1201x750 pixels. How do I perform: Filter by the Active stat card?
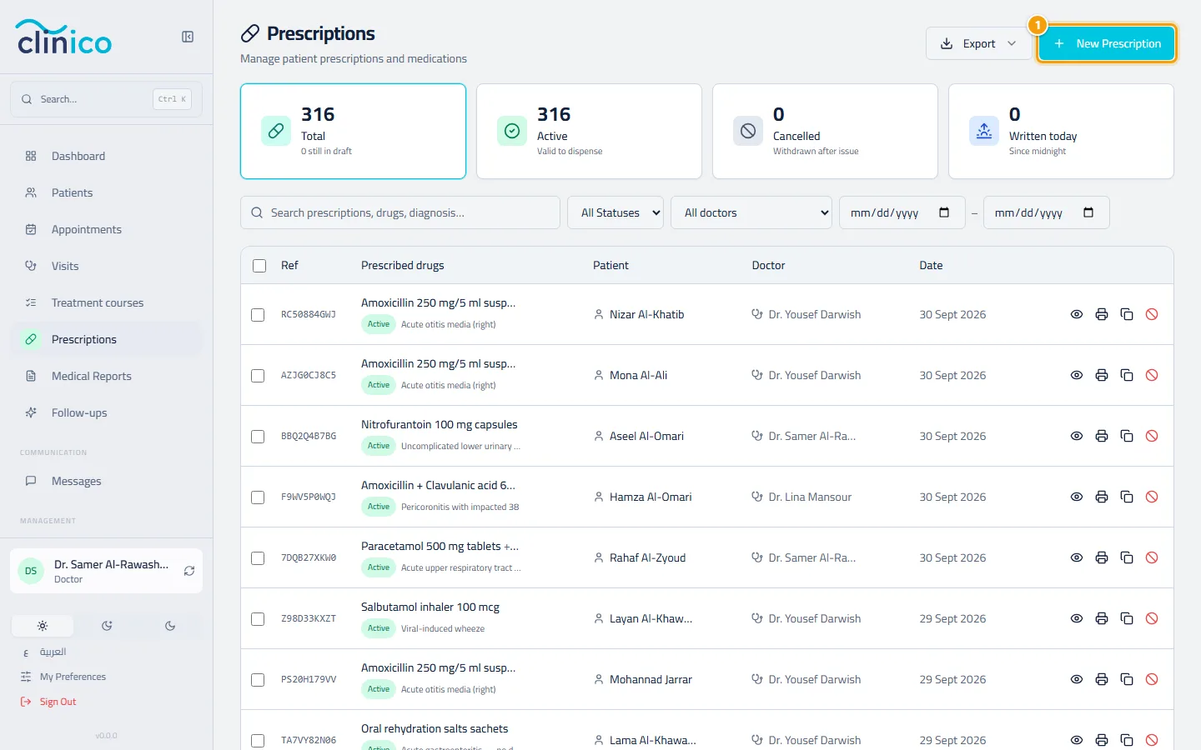click(589, 131)
